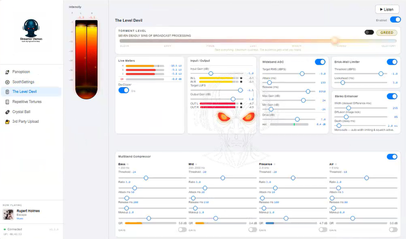Enable the Air band gate toggle
The image size is (406, 239).
393,230
